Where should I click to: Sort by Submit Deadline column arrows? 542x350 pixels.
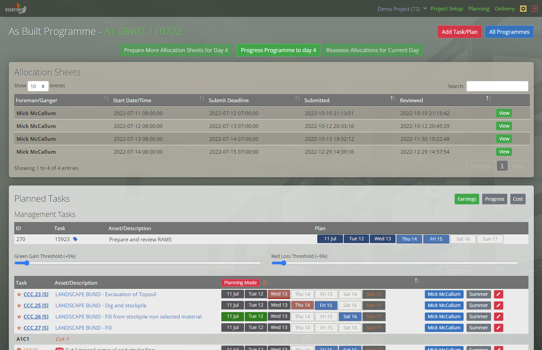tap(297, 98)
